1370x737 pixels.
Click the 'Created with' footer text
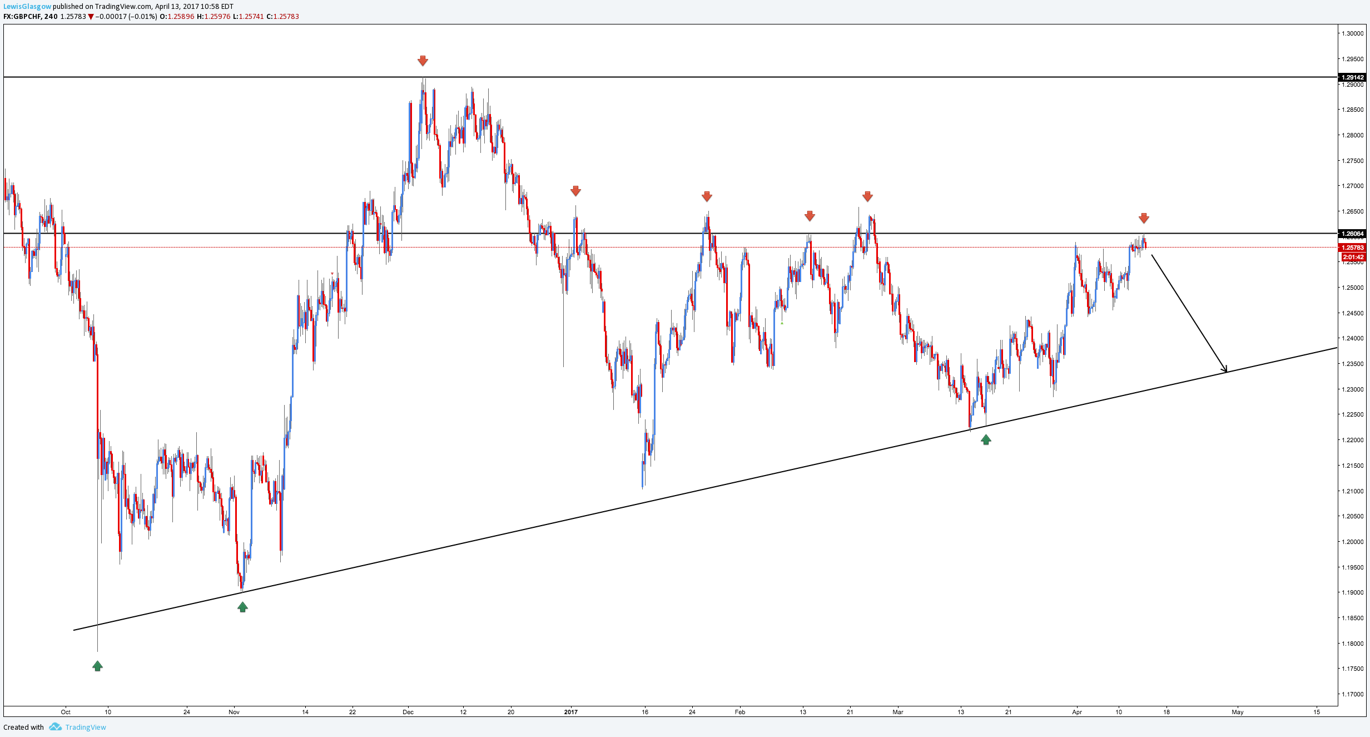tap(23, 727)
